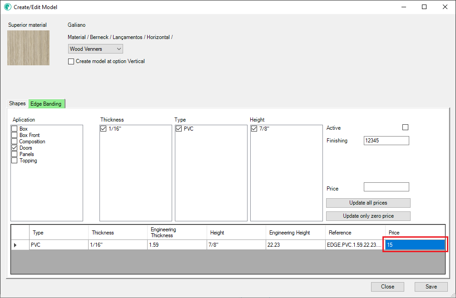The image size is (456, 298).
Task: Enable Create model at option Vertical
Action: point(71,61)
